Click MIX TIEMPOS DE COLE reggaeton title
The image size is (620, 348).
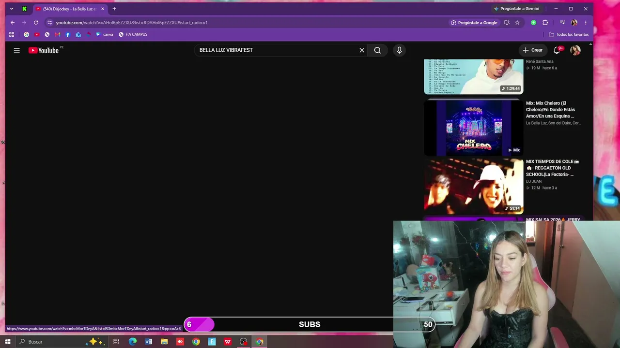[x=552, y=168]
